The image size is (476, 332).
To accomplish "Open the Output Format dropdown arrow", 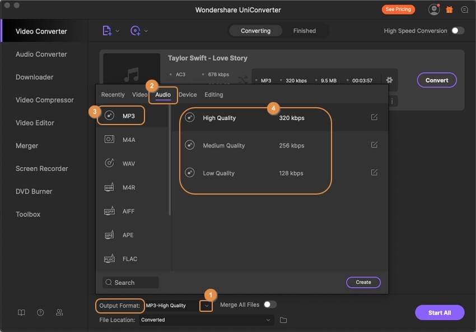I will [x=206, y=306].
